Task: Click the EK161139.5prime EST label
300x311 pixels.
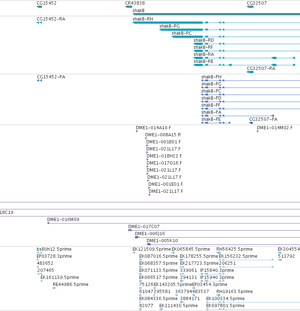Action: pos(60,277)
